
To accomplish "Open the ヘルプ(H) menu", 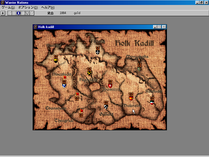I will pos(48,8).
